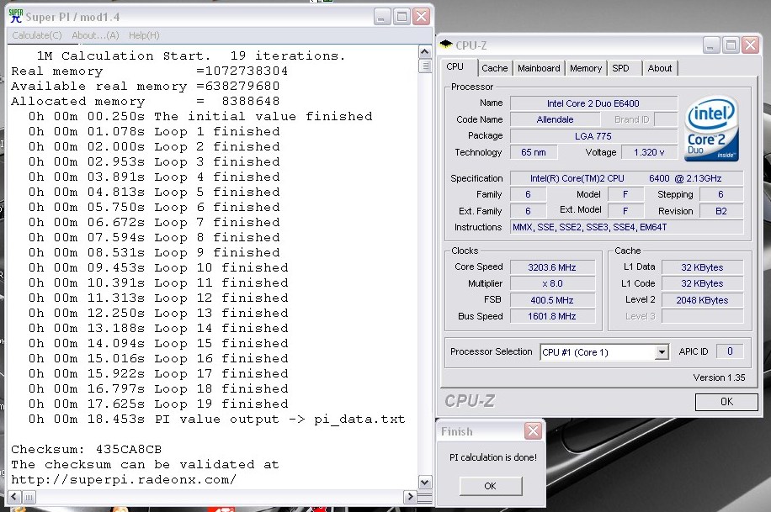This screenshot has height=512, width=771.
Task: Switch to the Mainboard tab in CPU-Z
Action: [539, 68]
